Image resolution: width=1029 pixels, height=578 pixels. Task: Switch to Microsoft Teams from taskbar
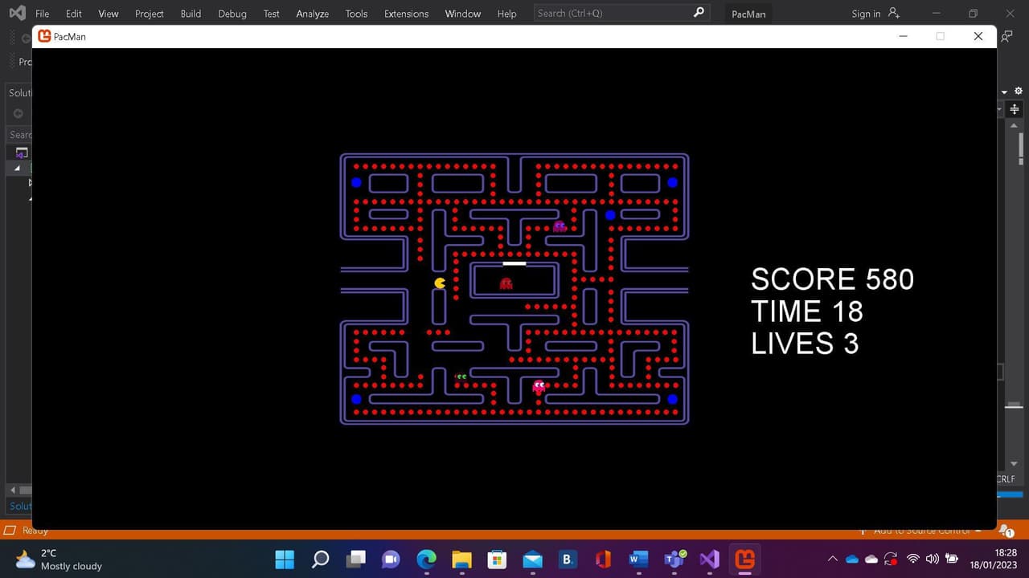674,559
